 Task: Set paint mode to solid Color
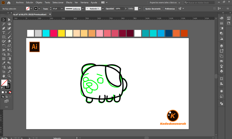(3, 92)
